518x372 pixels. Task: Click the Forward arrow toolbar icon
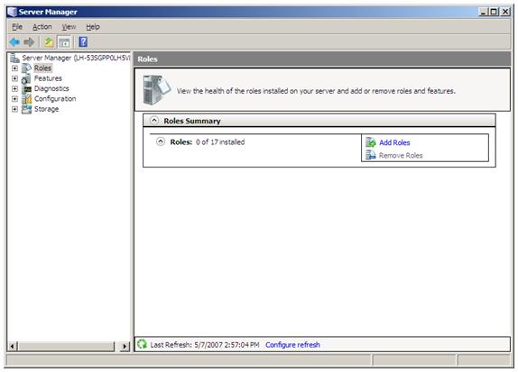click(29, 41)
